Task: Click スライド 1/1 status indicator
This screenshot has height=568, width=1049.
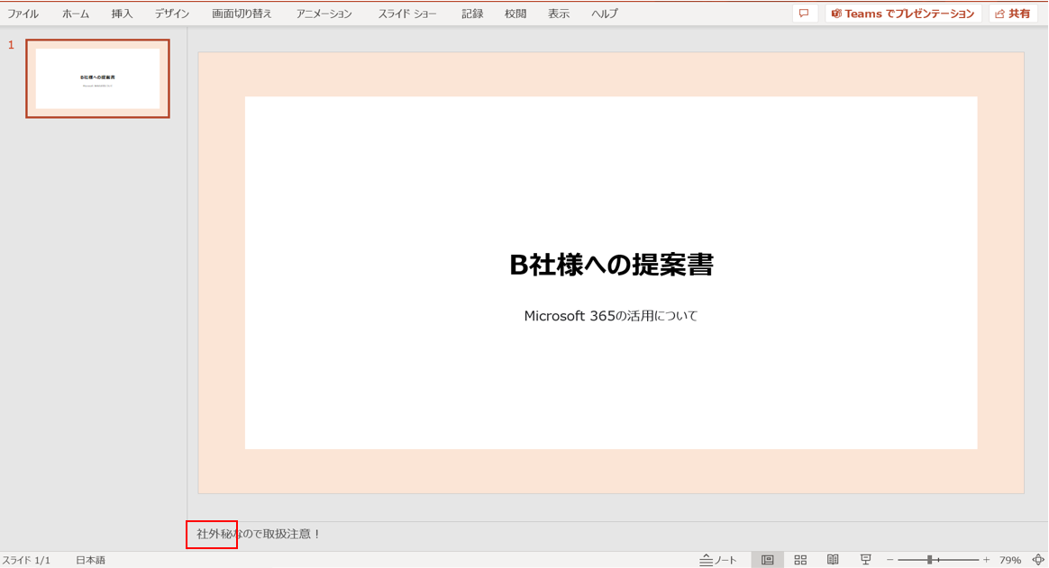Action: tap(27, 560)
